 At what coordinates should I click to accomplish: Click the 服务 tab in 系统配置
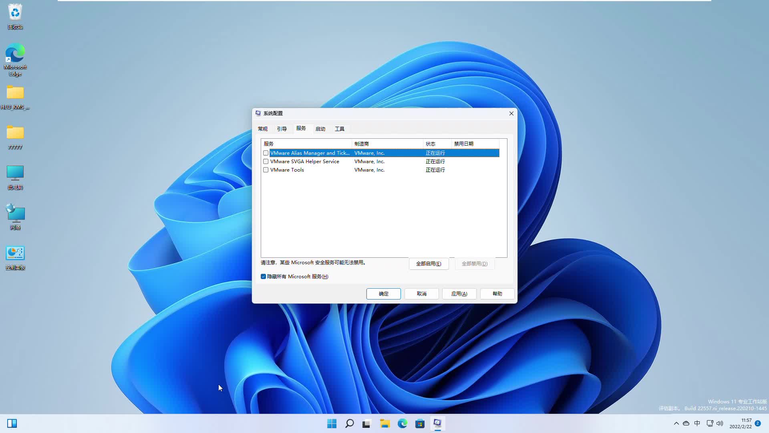coord(300,128)
